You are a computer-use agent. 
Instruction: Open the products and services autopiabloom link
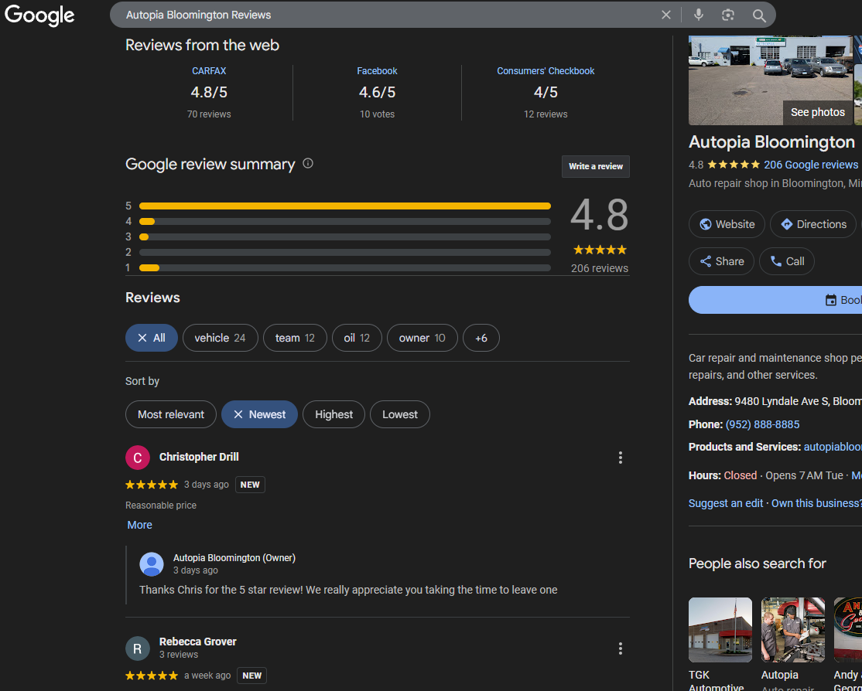pos(833,447)
